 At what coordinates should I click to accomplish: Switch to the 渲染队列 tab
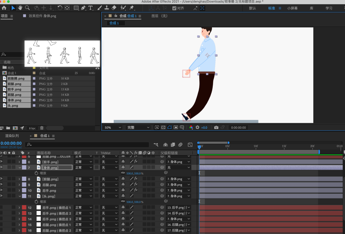(x=12, y=136)
